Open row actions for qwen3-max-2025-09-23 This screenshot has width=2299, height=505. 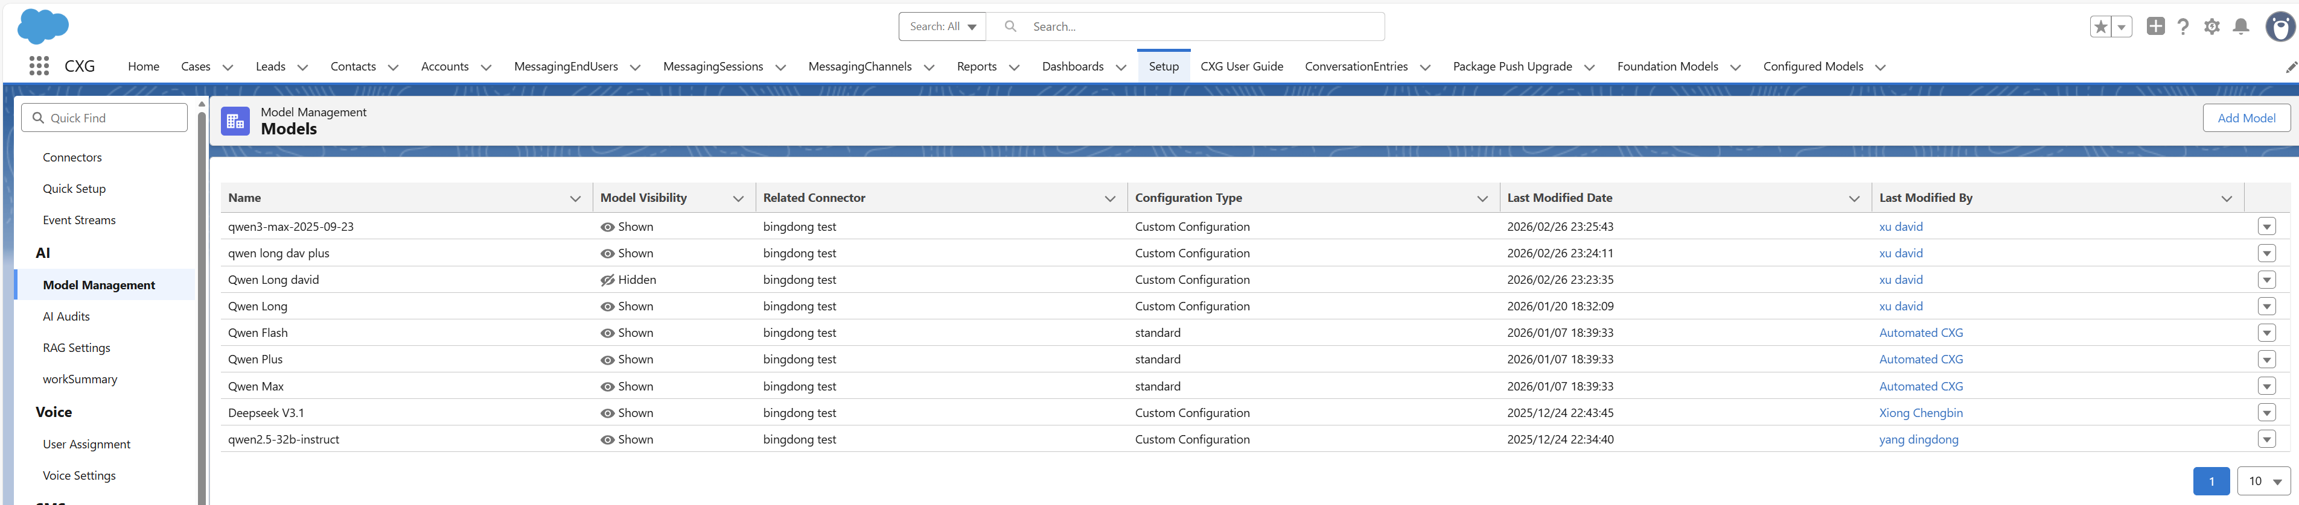click(x=2267, y=226)
